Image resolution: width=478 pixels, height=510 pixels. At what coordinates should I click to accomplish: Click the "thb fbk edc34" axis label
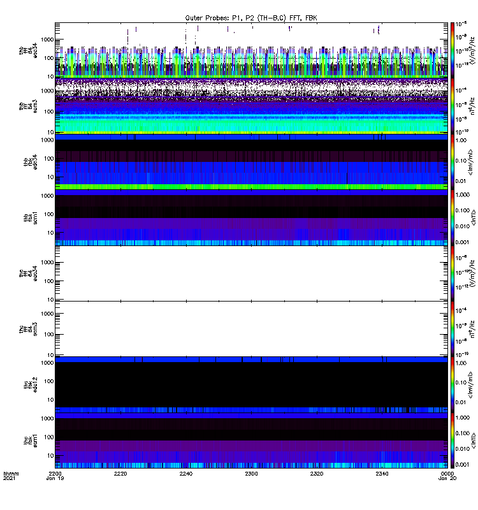(31, 162)
